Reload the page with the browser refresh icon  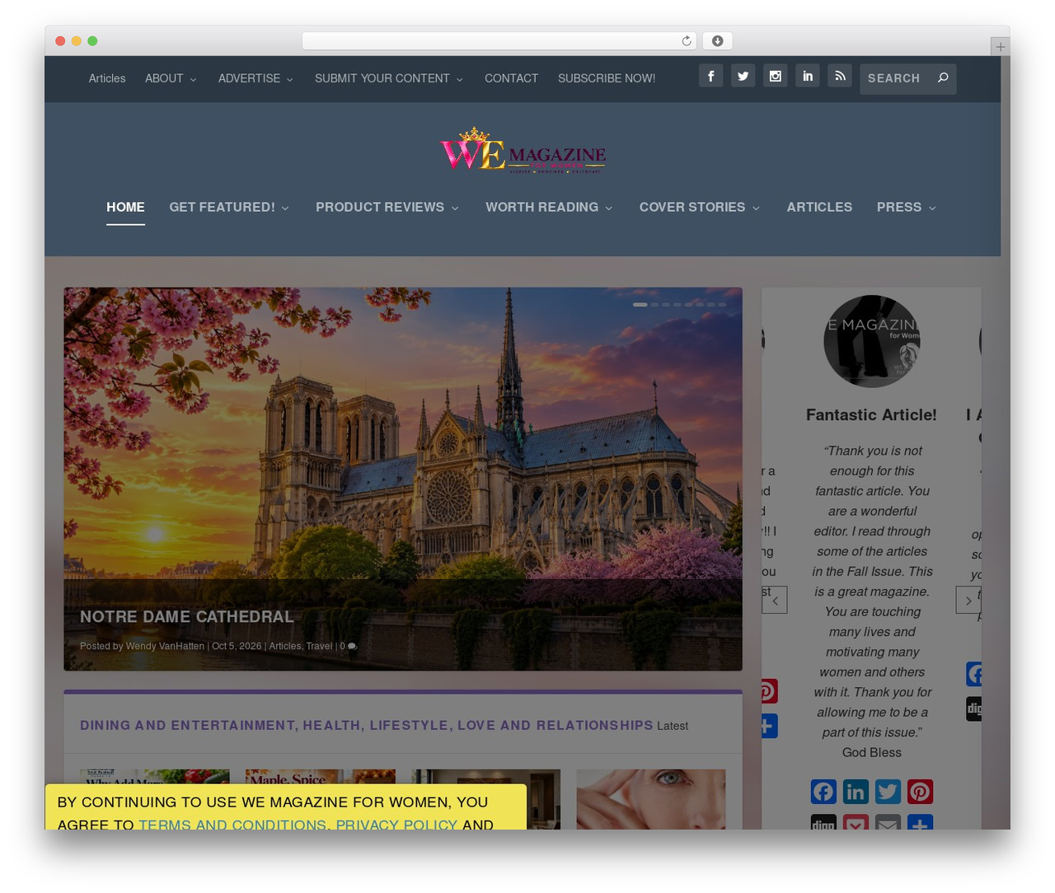point(687,41)
